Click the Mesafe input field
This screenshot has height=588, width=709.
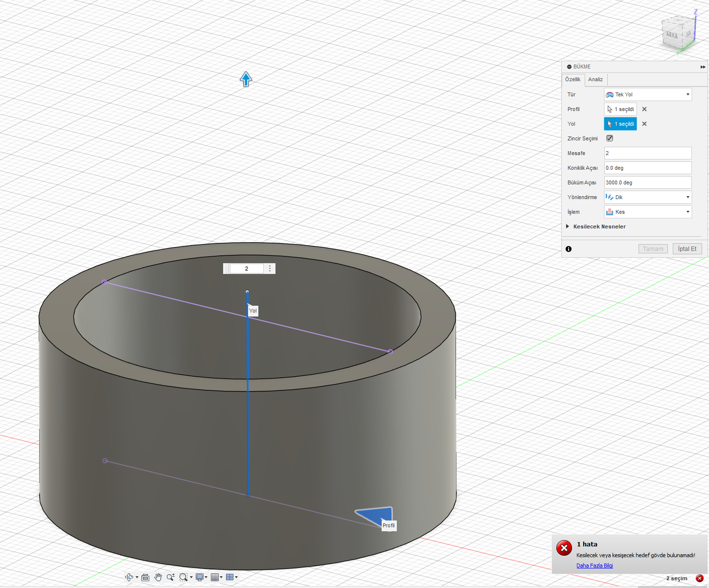(648, 153)
